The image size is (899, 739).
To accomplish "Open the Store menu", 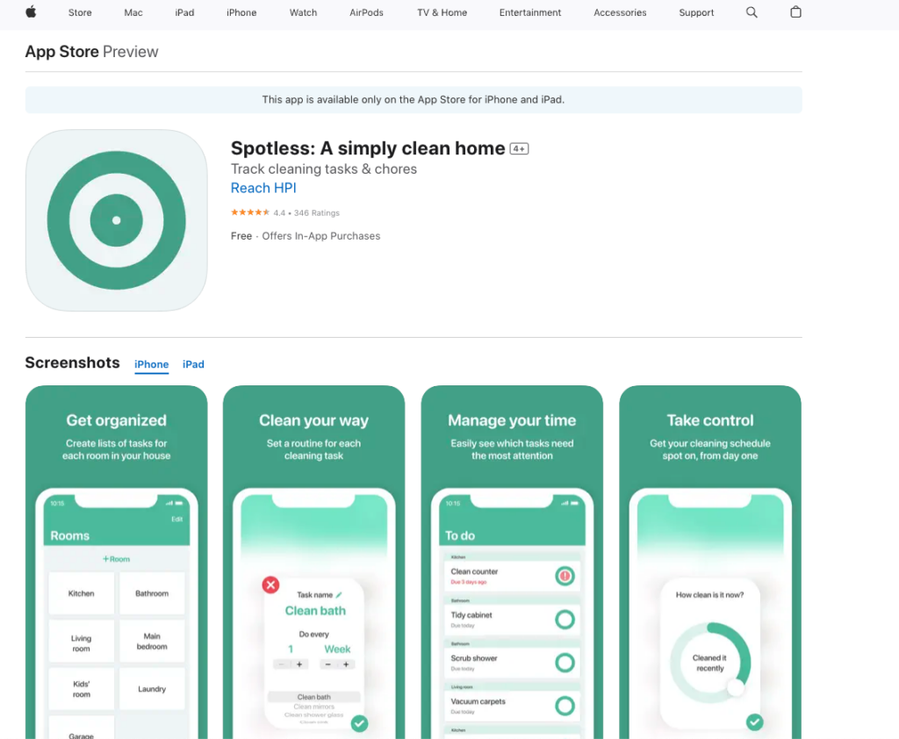I will coord(80,12).
